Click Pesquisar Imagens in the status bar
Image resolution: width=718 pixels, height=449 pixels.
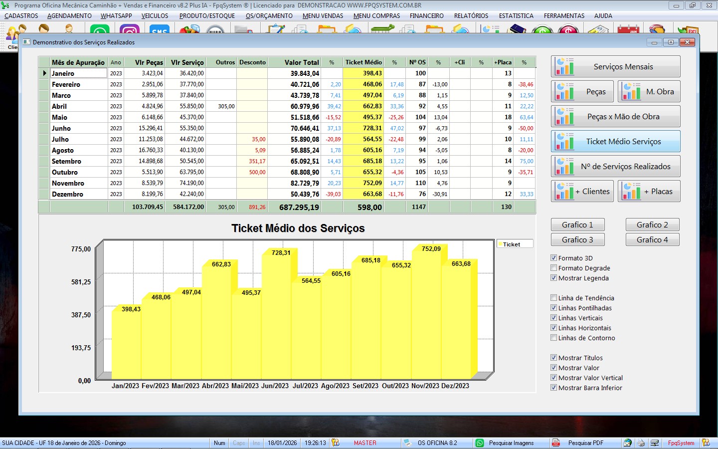pos(511,443)
